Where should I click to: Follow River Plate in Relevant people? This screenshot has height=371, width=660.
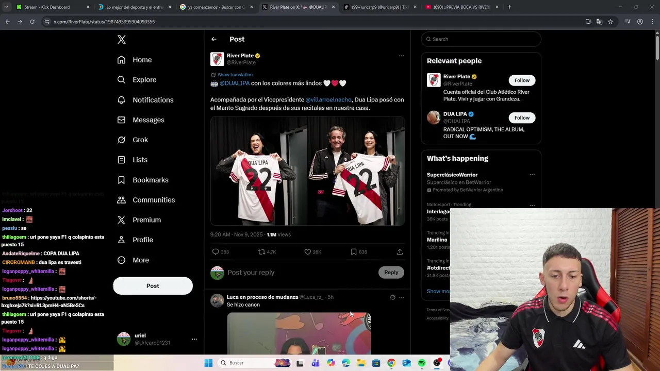(x=522, y=80)
